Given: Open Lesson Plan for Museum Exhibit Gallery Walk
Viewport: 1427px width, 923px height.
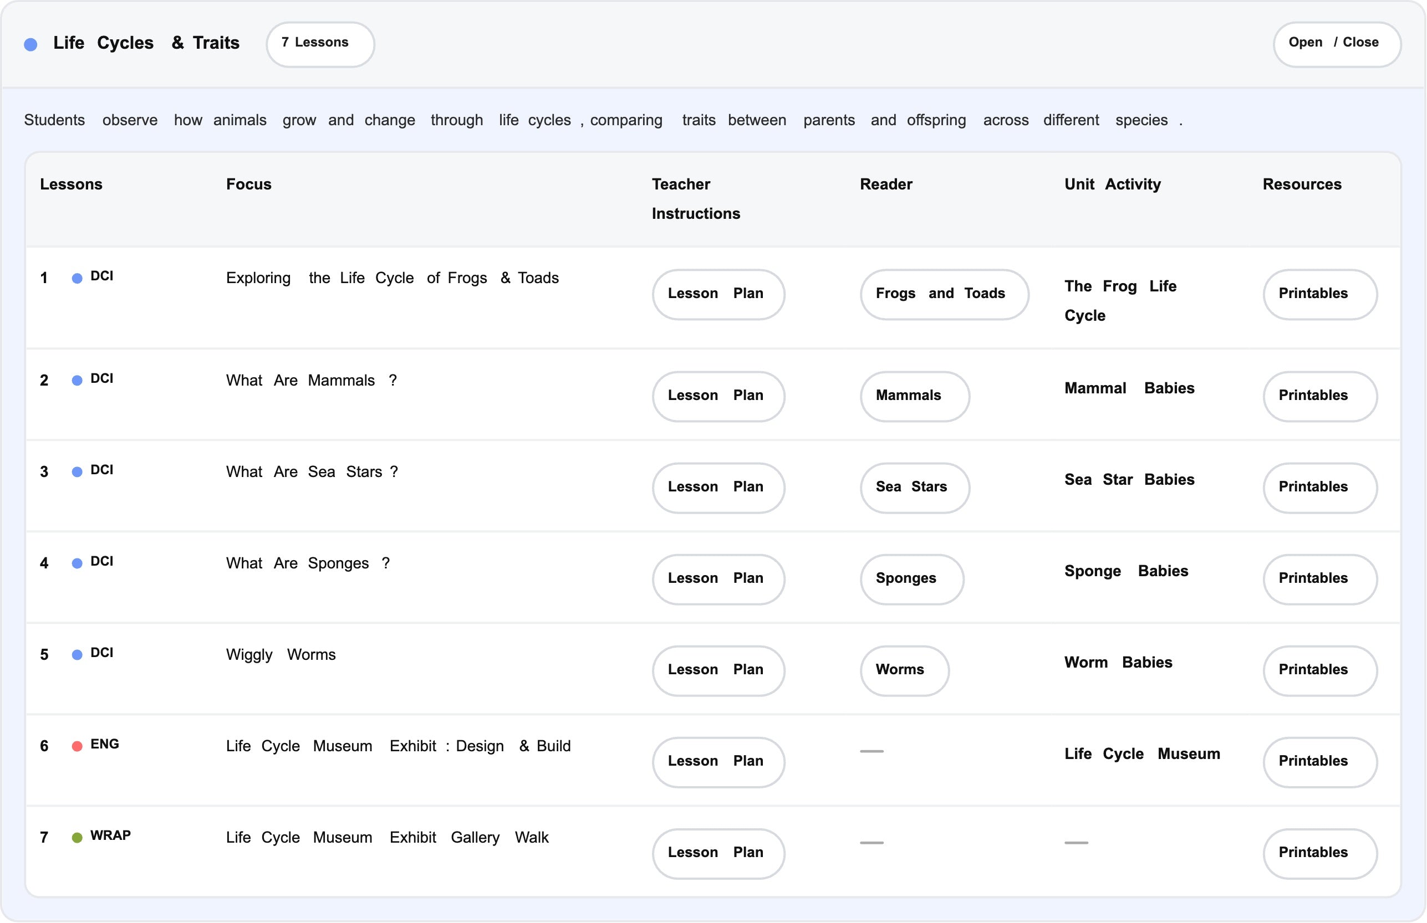Looking at the screenshot, I should click(718, 854).
